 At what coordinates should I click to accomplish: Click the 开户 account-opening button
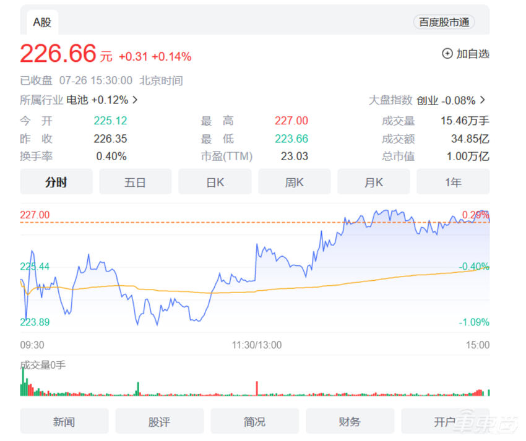coord(445,421)
